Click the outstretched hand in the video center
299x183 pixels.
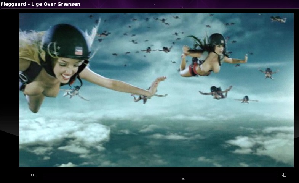158,84
